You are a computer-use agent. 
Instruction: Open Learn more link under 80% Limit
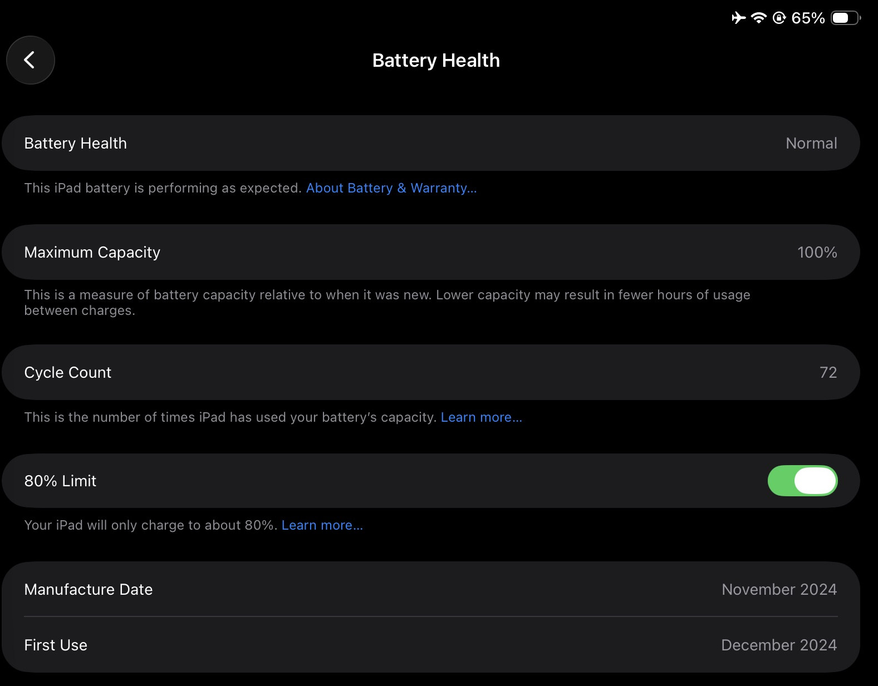point(322,525)
